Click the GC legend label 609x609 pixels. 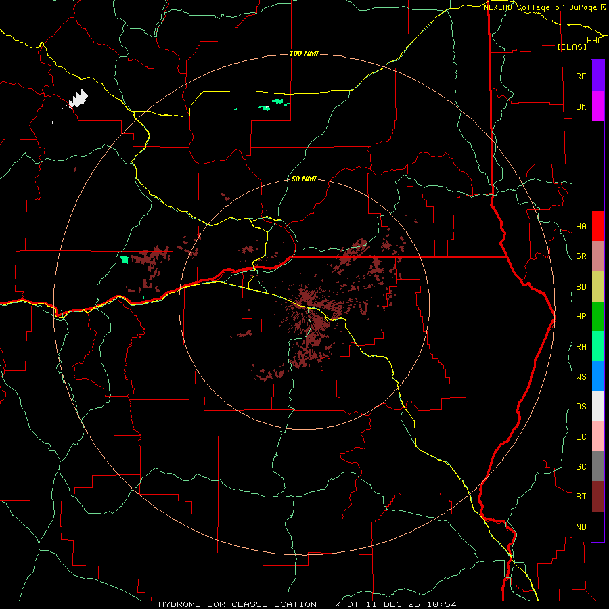581,467
